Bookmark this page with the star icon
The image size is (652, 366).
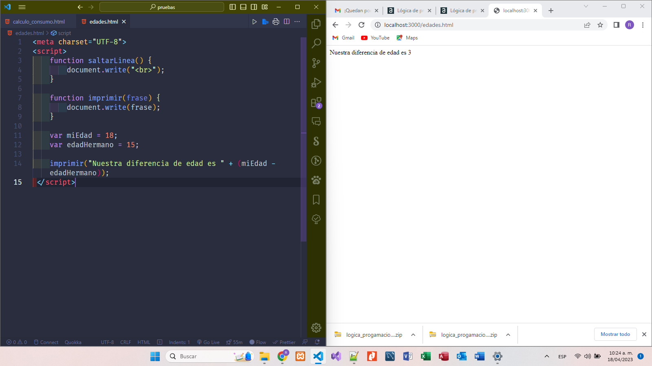pyautogui.click(x=600, y=25)
